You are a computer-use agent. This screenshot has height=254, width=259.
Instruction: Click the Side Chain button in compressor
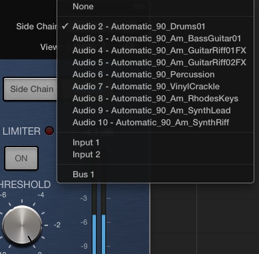(x=30, y=89)
